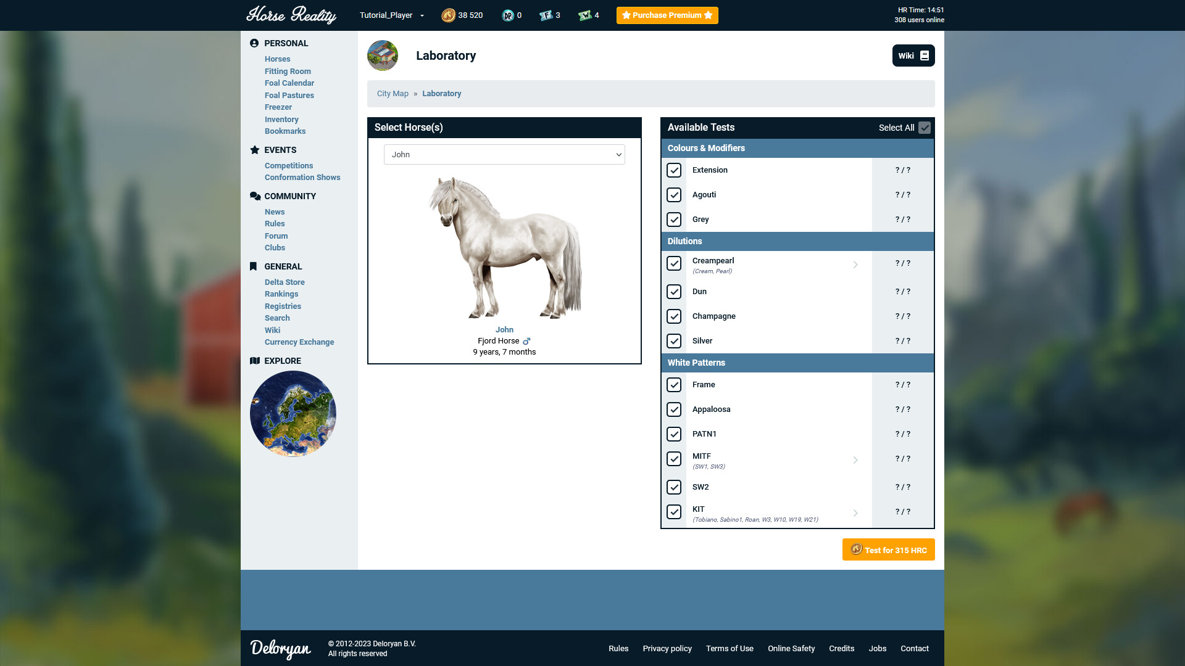Disable the Appaloosa test checkbox
This screenshot has height=666, width=1185.
click(674, 409)
